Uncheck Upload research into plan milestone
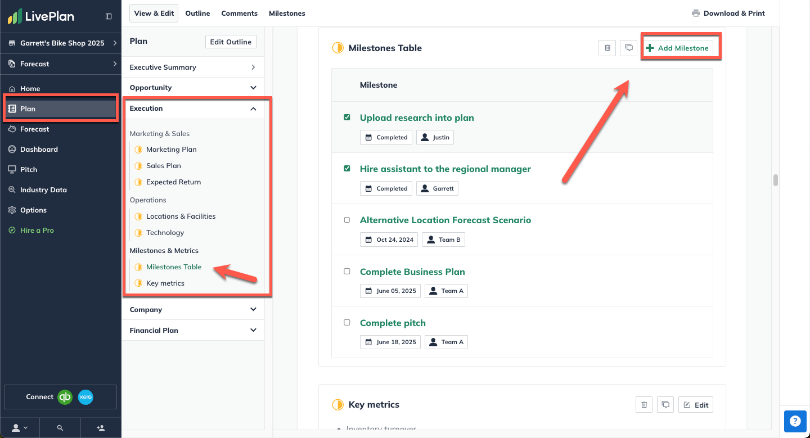Viewport: 810px width, 438px height. [347, 118]
